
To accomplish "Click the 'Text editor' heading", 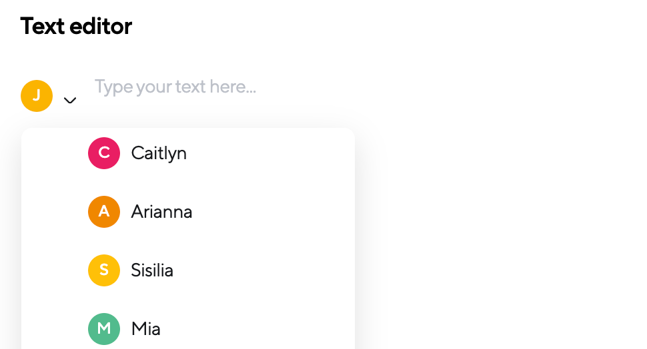I will (x=76, y=27).
